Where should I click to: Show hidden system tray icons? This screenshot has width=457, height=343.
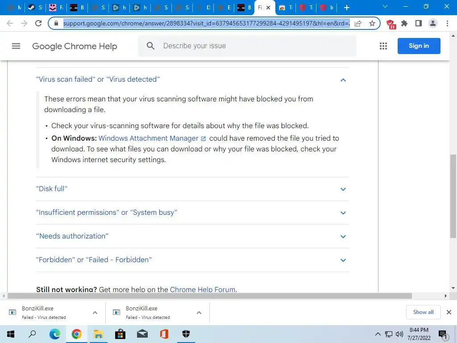pyautogui.click(x=378, y=334)
